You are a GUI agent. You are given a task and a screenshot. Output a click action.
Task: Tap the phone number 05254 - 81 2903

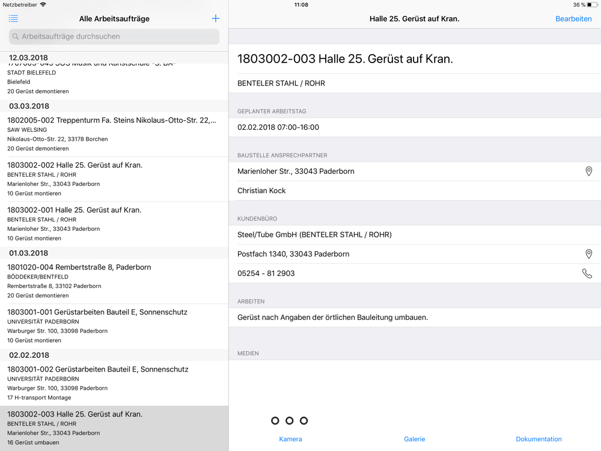click(x=266, y=274)
